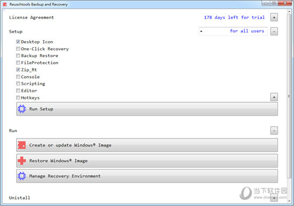Uncheck the Desktop Icon checkbox
The width and height of the screenshot is (294, 206).
click(x=18, y=42)
